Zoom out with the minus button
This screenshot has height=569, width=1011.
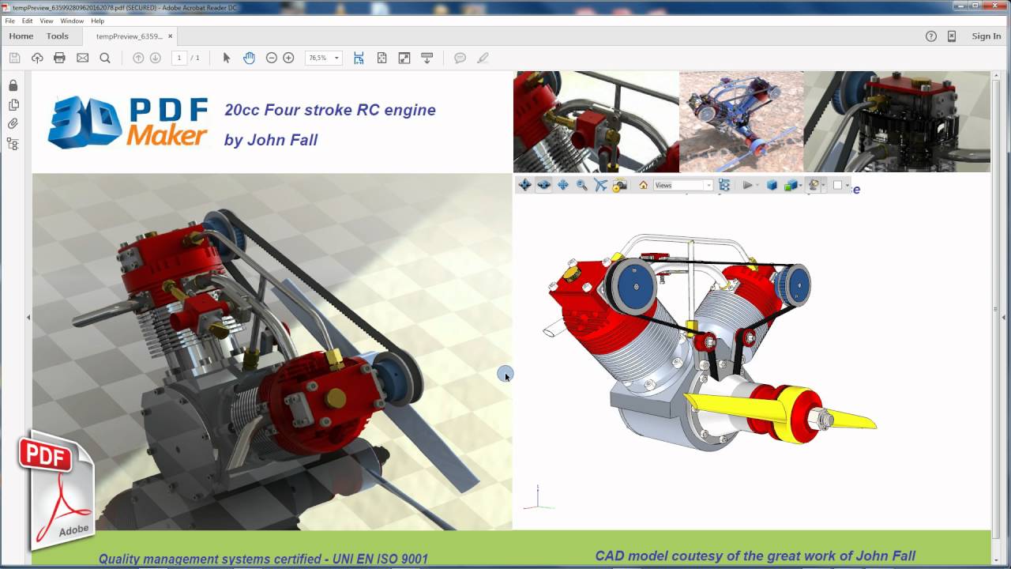(x=272, y=58)
